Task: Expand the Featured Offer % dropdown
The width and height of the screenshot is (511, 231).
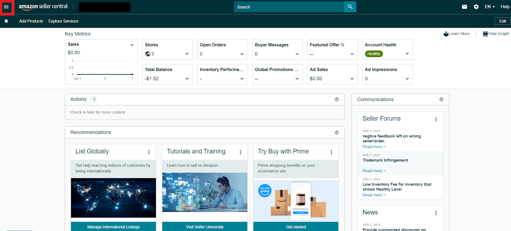Action: 352,54
